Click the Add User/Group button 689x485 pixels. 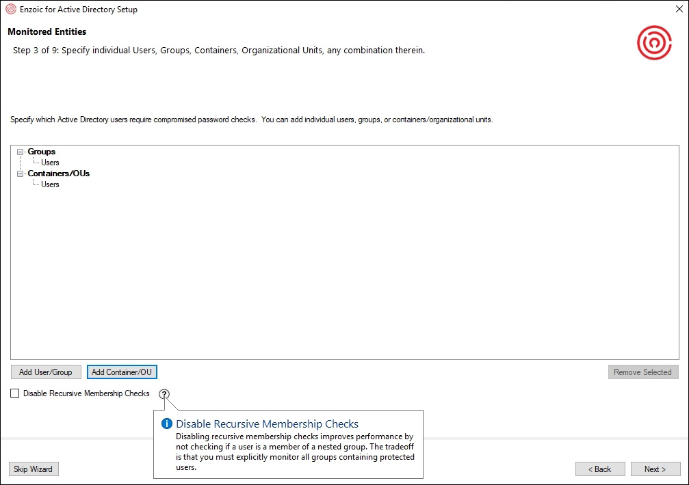click(x=46, y=372)
